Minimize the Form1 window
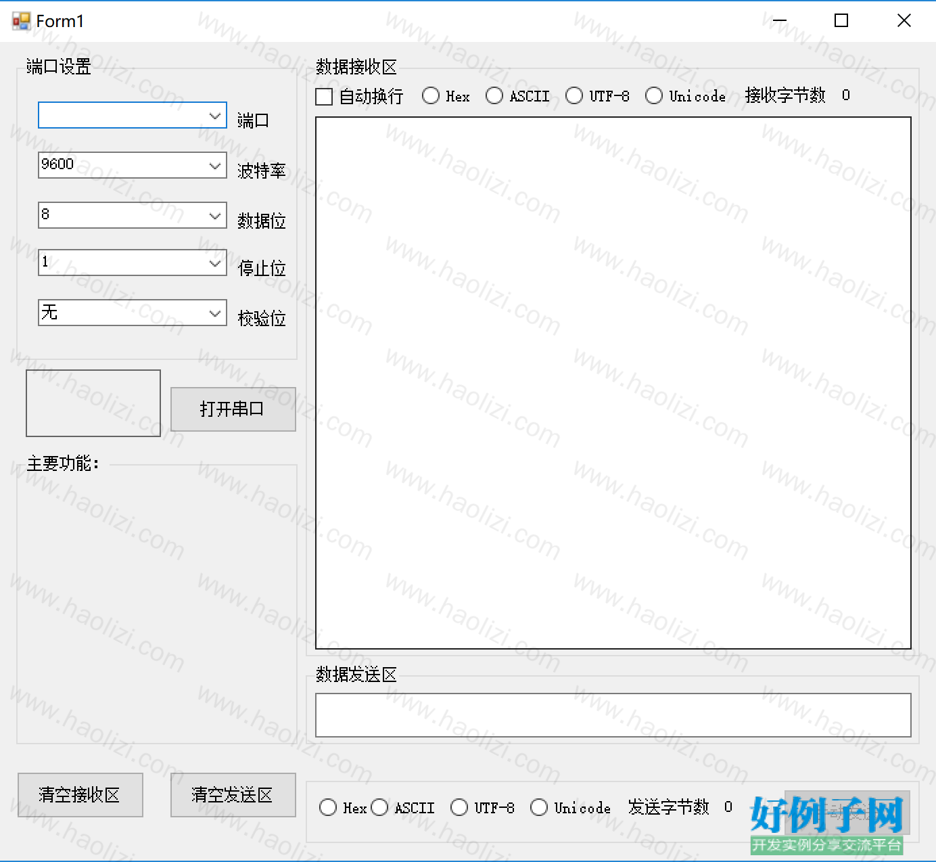Viewport: 936px width, 862px height. pos(780,21)
